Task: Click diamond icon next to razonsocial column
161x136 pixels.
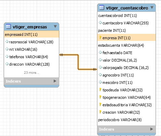Action: point(7,42)
